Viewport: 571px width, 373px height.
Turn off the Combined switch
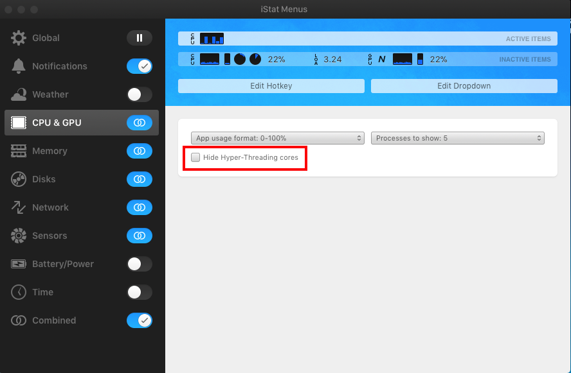click(x=140, y=320)
